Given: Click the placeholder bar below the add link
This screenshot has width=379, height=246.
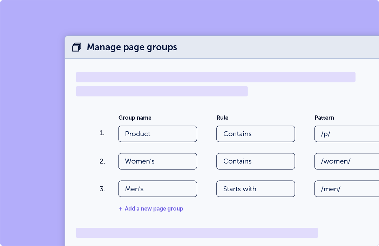Looking at the screenshot, I should (x=197, y=233).
